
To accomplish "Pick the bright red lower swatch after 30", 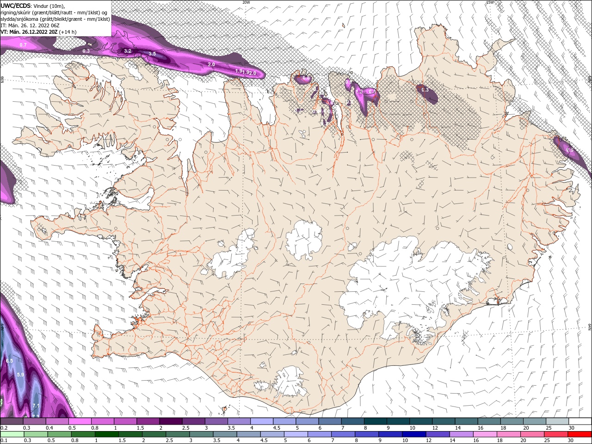I will pos(579,433).
